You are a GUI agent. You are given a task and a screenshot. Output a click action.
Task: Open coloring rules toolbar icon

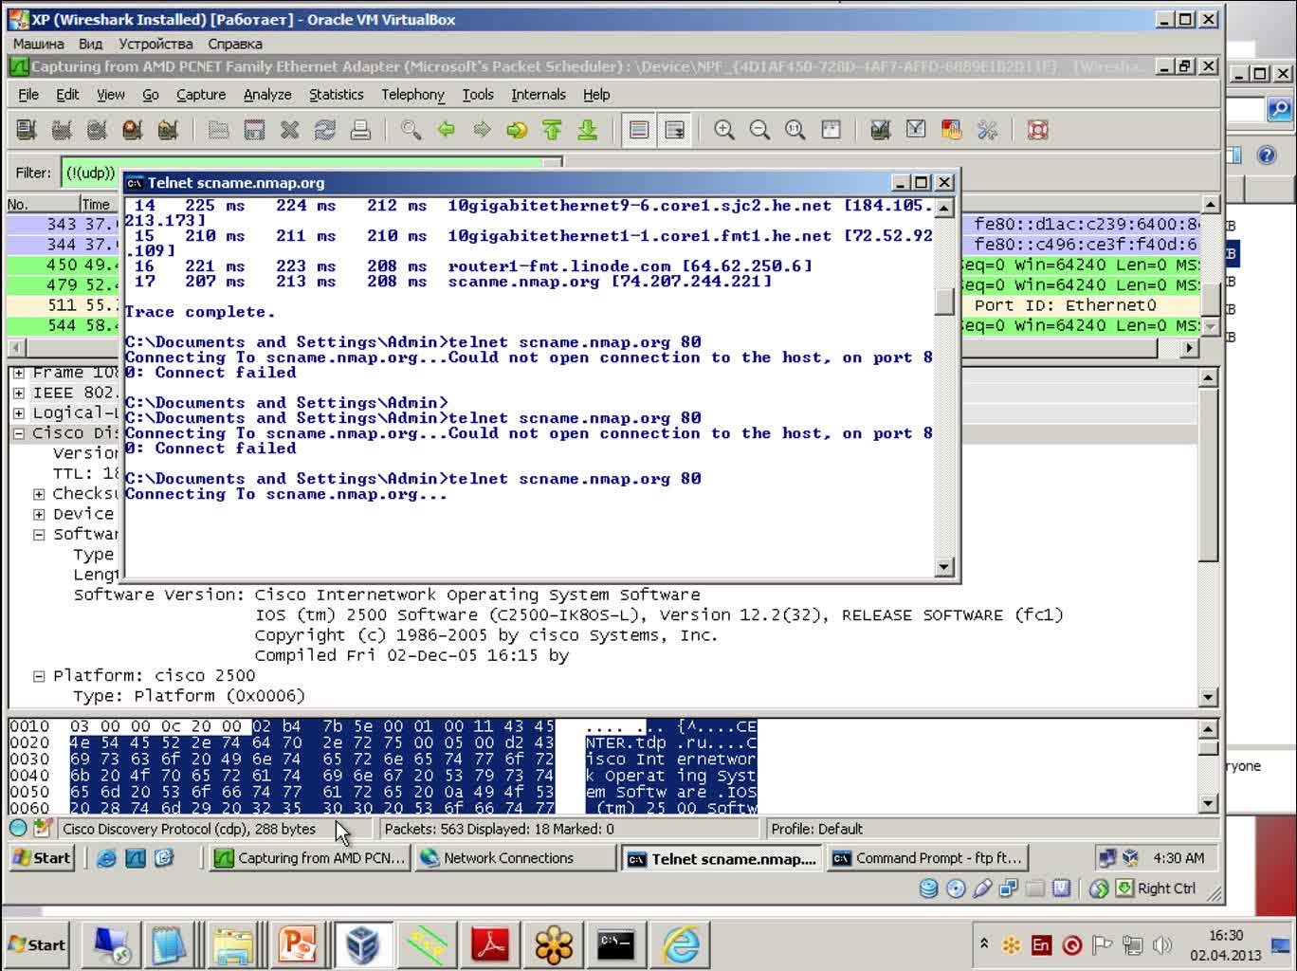(x=952, y=130)
